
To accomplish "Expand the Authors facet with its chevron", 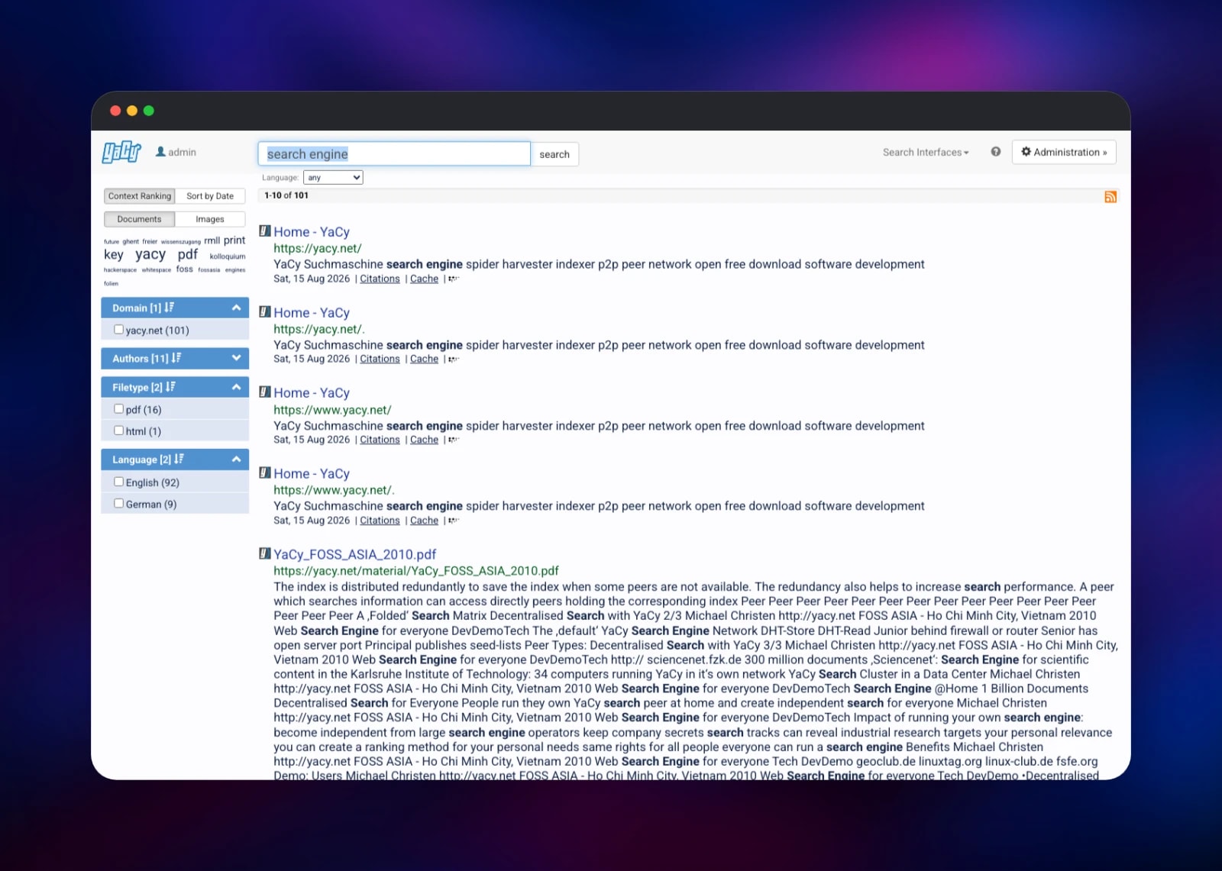I will (237, 358).
